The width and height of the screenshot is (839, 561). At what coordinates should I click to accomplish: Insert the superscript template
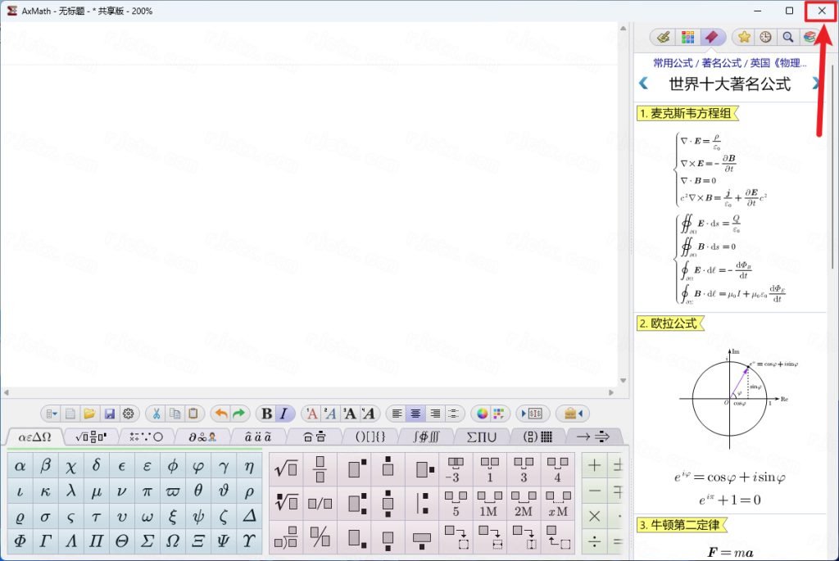[x=356, y=469]
